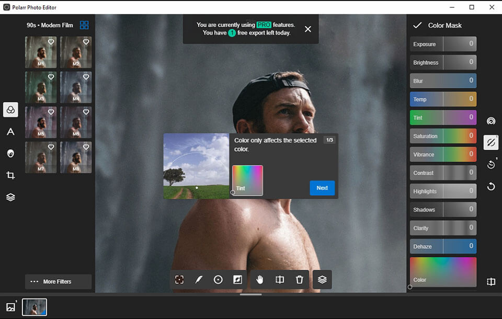
Task: Favorite the M2 filter heart
Action: [x=86, y=42]
